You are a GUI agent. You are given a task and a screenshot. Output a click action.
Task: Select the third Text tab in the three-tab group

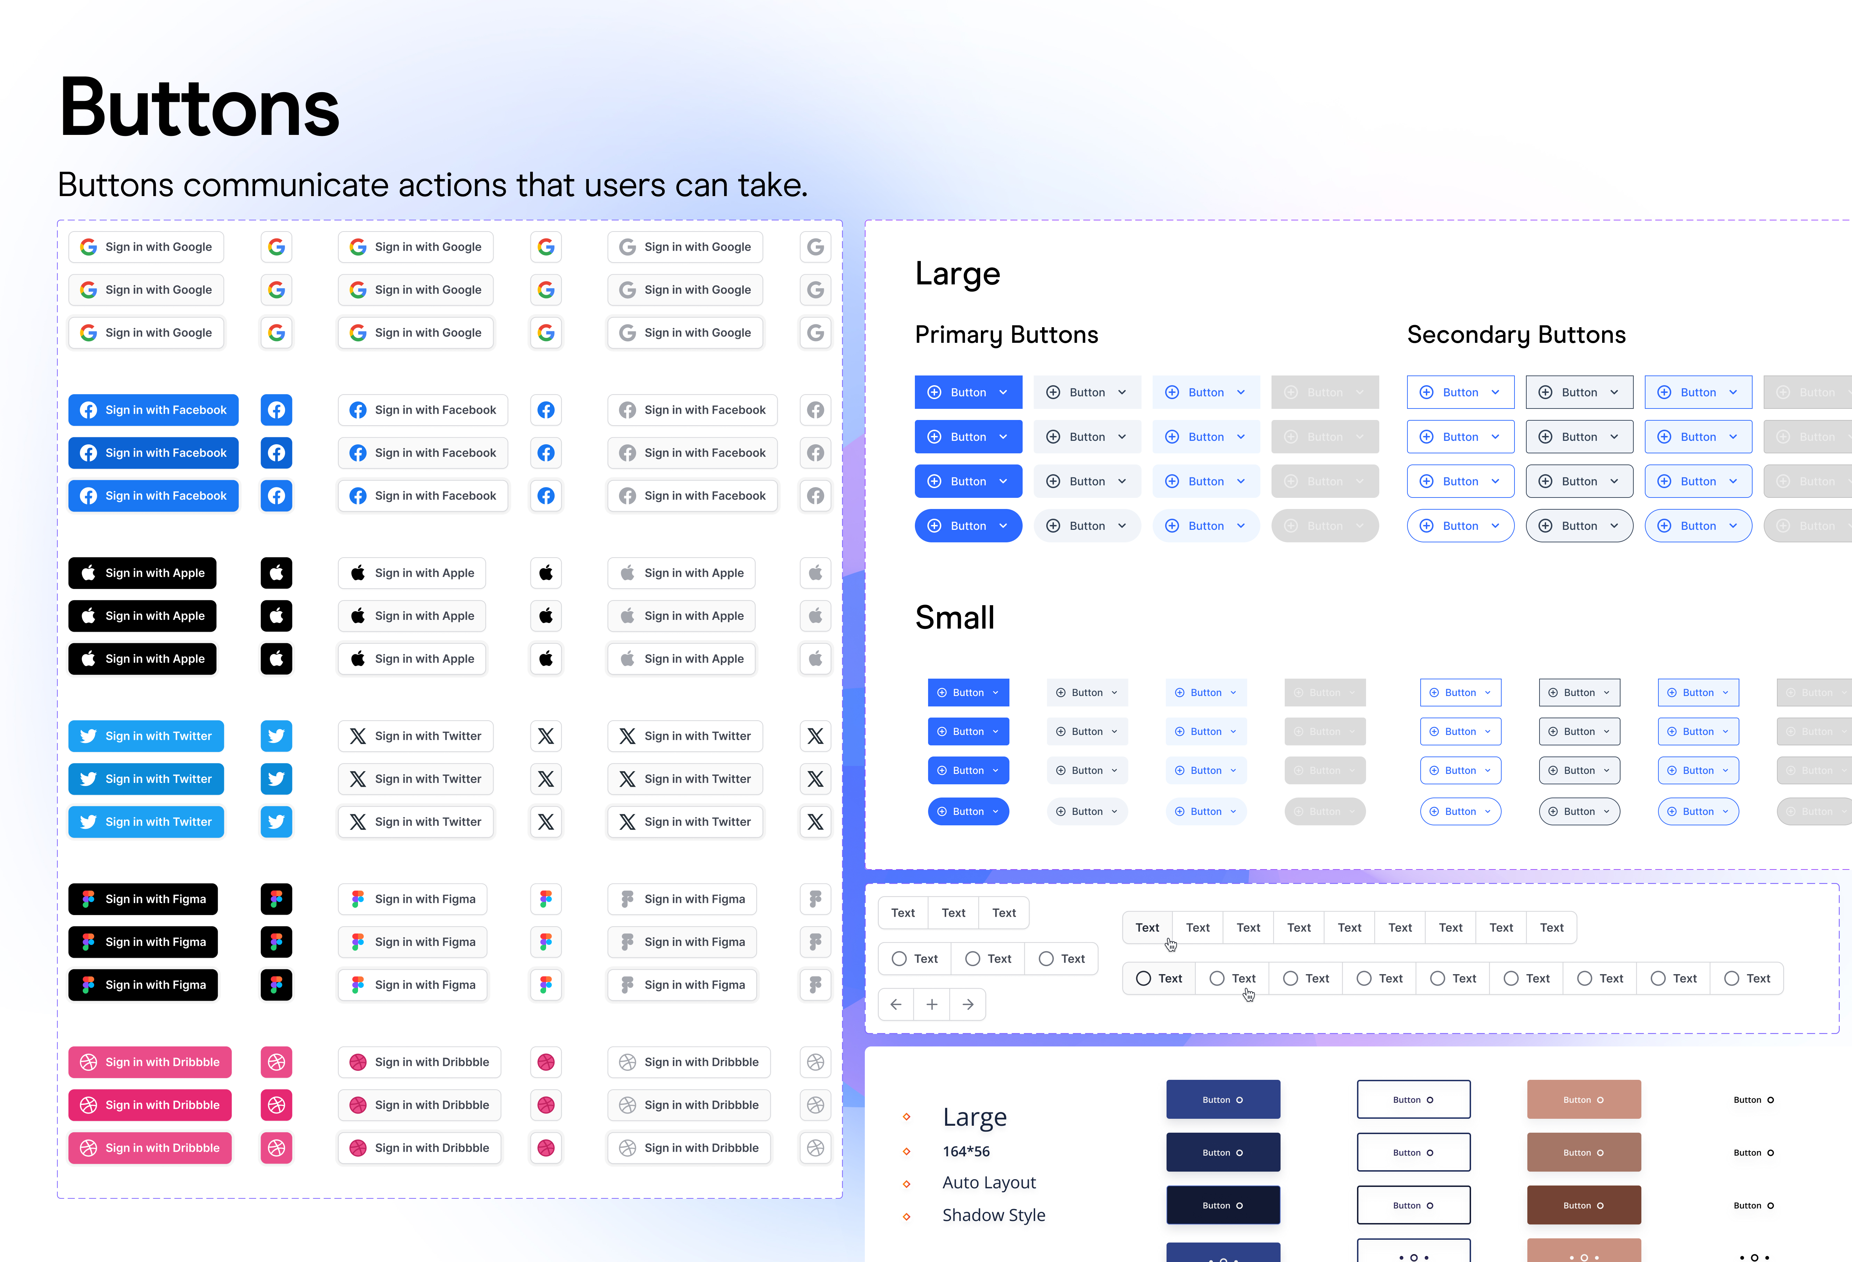(1004, 914)
